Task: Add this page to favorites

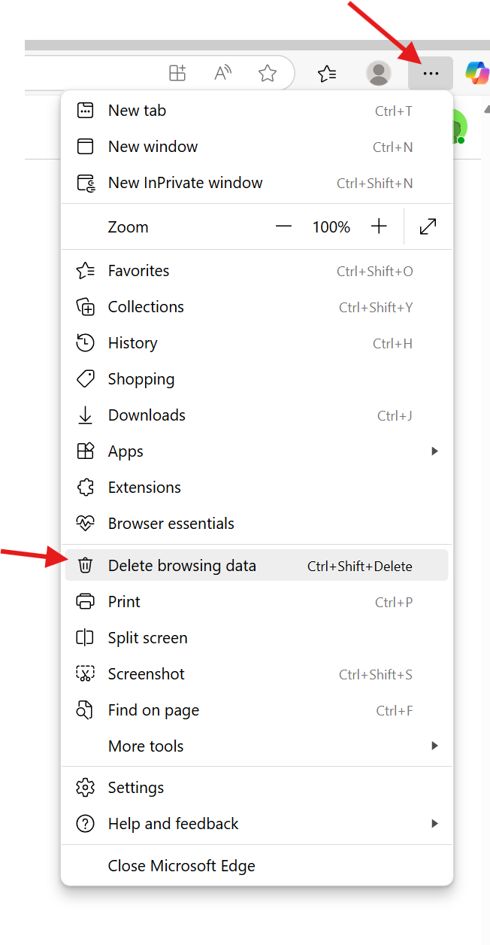Action: 267,73
